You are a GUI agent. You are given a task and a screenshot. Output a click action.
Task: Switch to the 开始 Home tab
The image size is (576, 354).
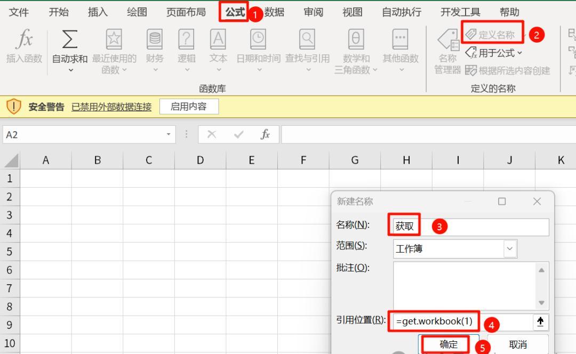(x=59, y=12)
